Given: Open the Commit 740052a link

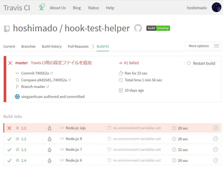Looking at the screenshot, I should (x=35, y=73).
